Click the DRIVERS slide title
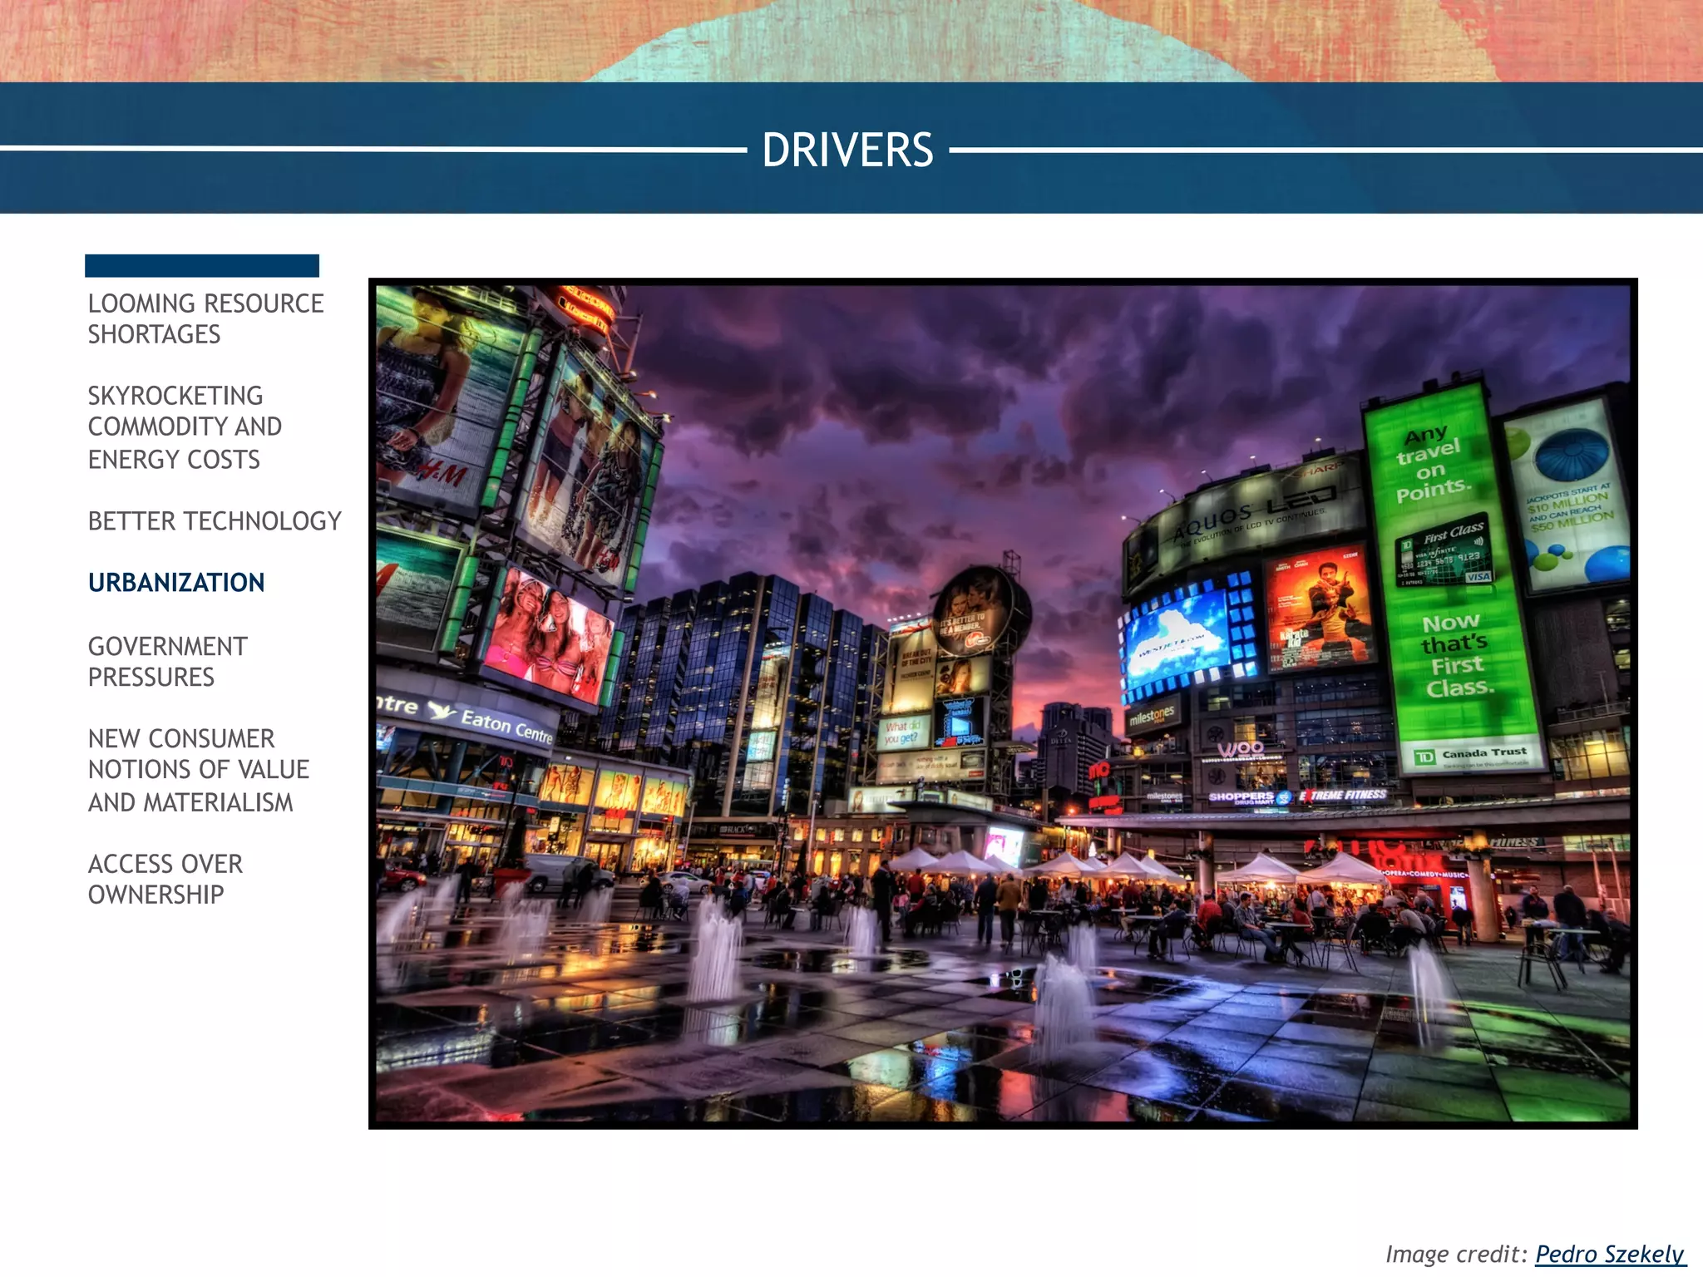Screen dimensions: 1703x1277 [x=847, y=150]
